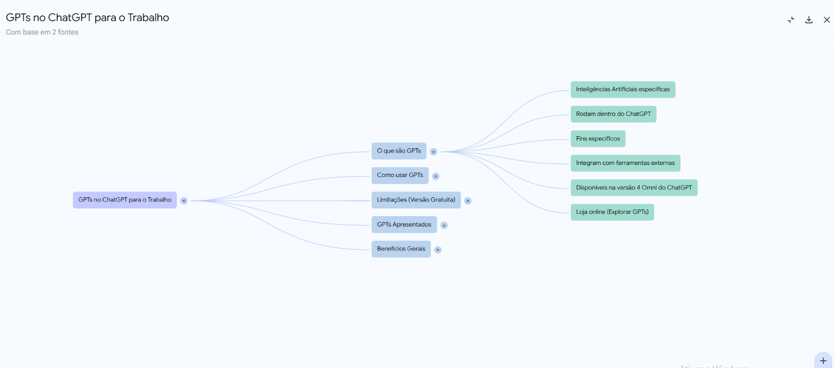Image resolution: width=835 pixels, height=368 pixels.
Task: Open 'Inteligências Artificiais específicas' leaf node
Action: pos(623,89)
